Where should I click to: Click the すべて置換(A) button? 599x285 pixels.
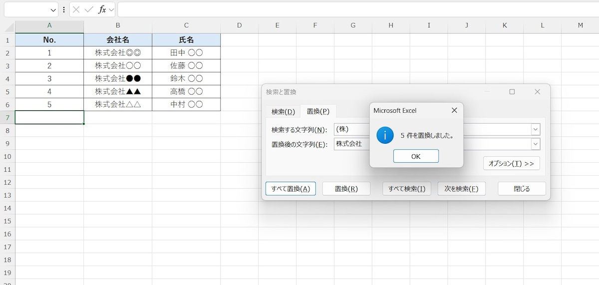coord(291,189)
